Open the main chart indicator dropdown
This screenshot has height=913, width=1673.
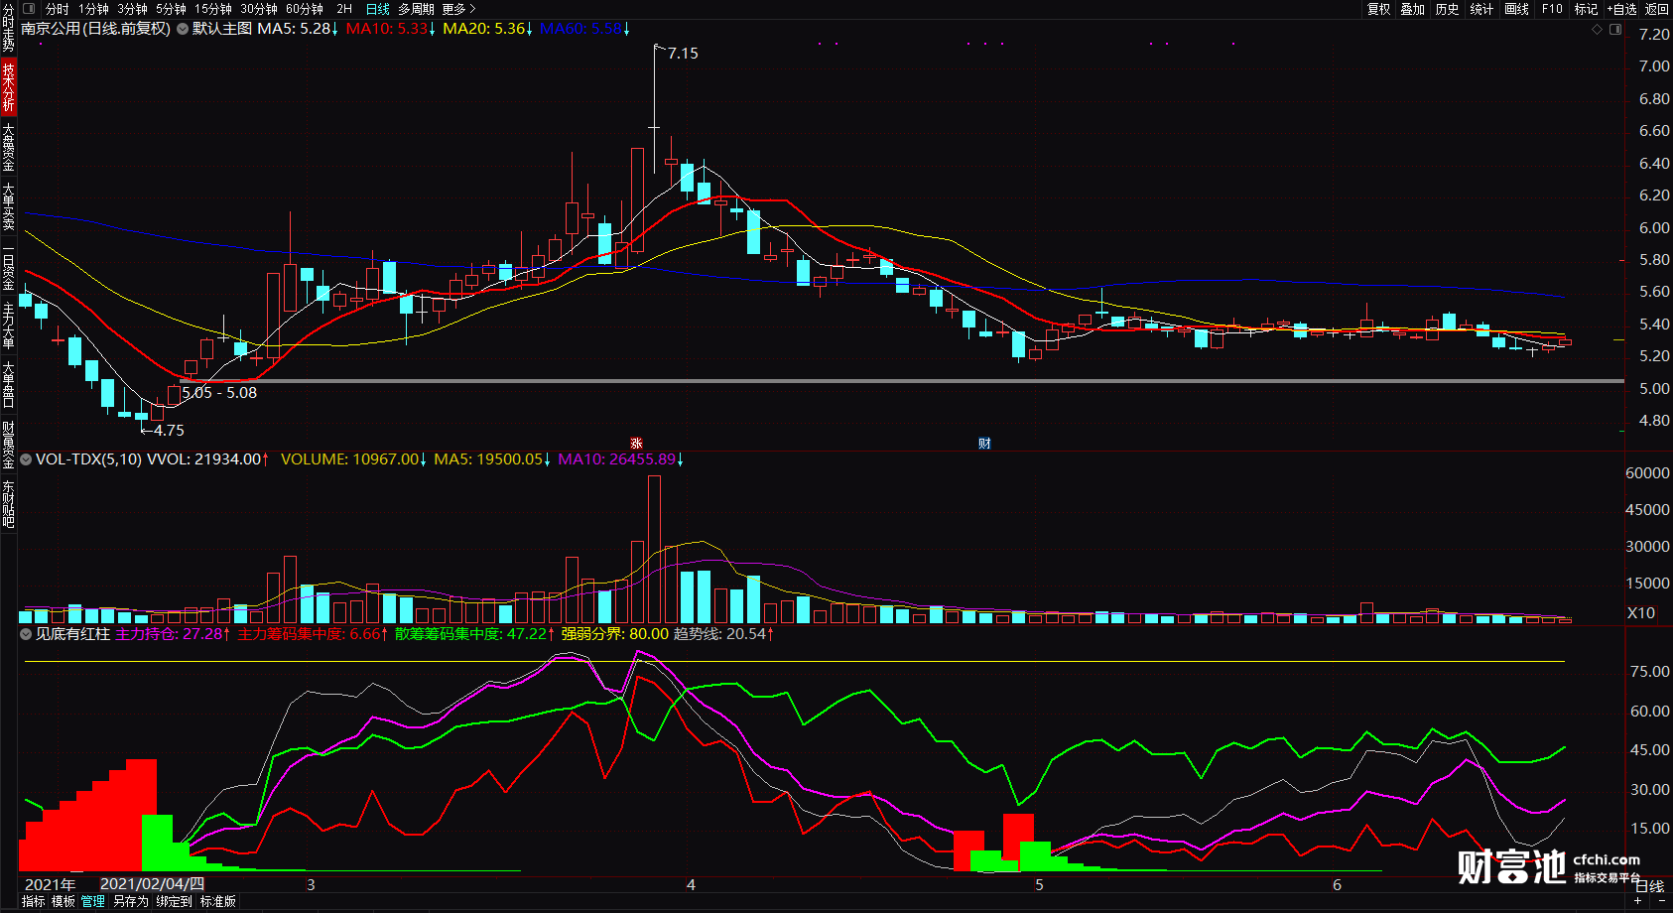pos(183,29)
